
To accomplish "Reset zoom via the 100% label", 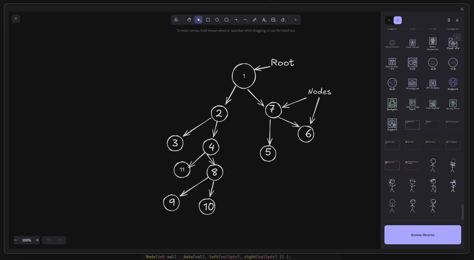I will tap(27, 240).
